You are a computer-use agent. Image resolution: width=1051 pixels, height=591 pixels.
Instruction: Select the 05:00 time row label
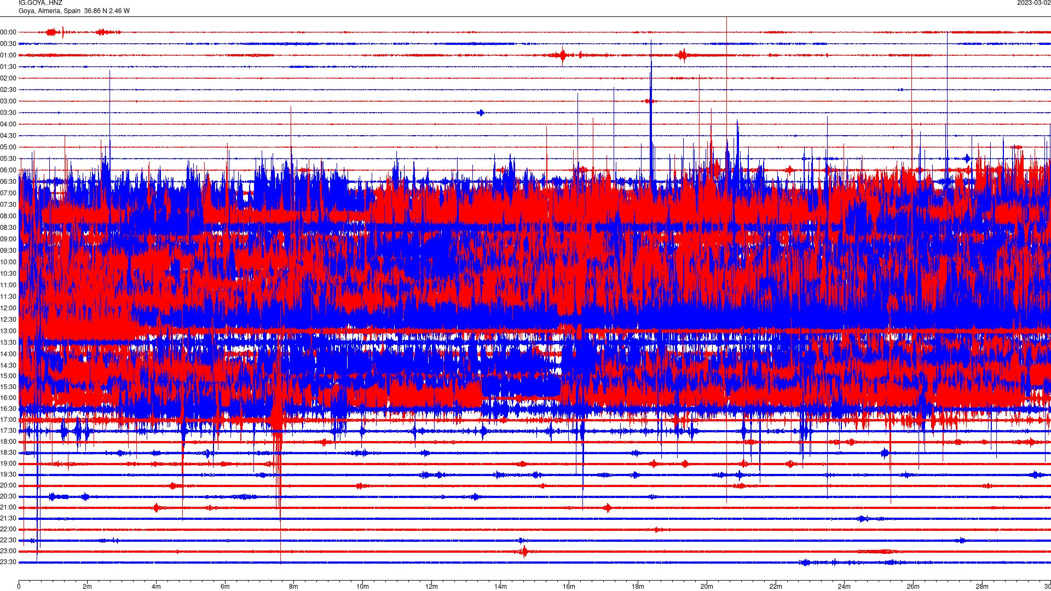(x=8, y=147)
